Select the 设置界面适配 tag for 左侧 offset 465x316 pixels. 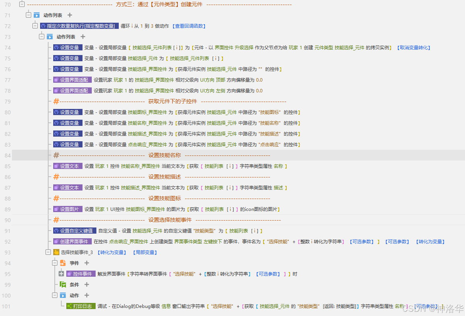point(72,90)
